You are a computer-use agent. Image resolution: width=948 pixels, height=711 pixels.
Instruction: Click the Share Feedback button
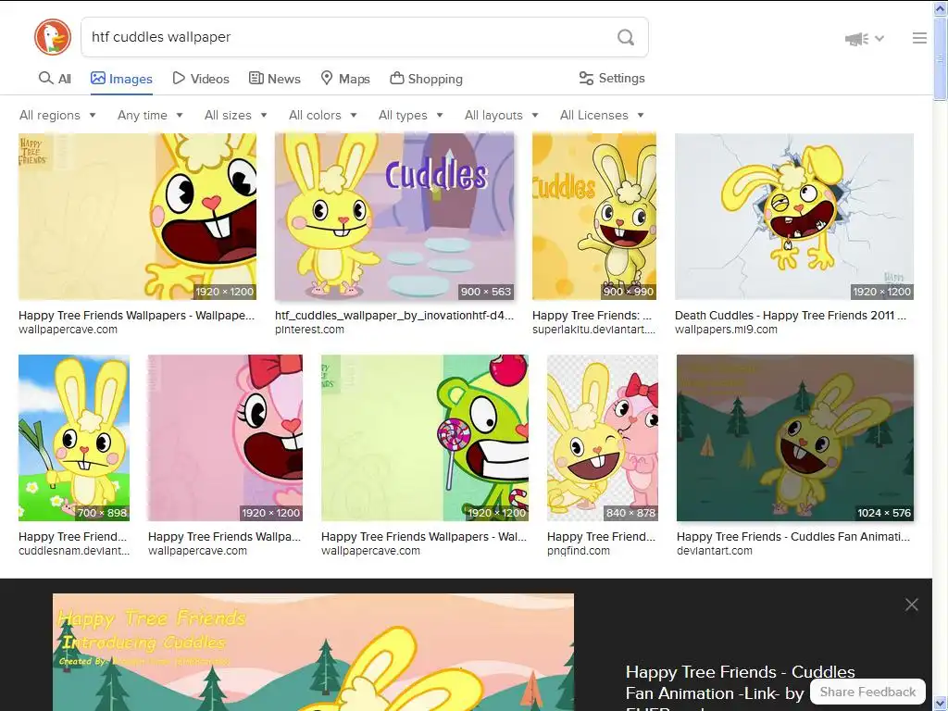click(867, 692)
